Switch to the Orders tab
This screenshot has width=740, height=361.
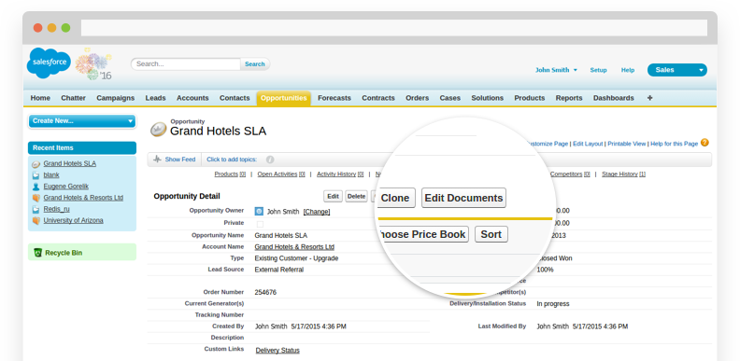pos(418,98)
